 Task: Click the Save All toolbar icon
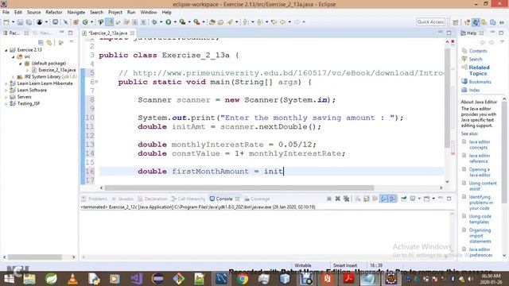(x=29, y=22)
